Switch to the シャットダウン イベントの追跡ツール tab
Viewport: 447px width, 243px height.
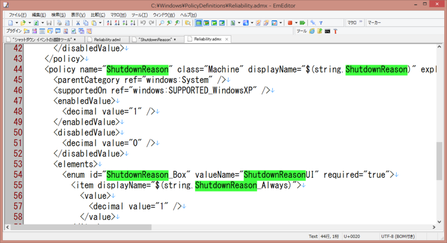44,40
